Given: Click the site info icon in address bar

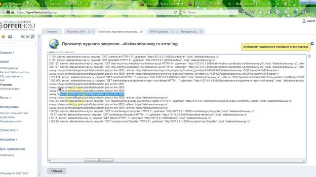Looking at the screenshot, I should (3, 12).
